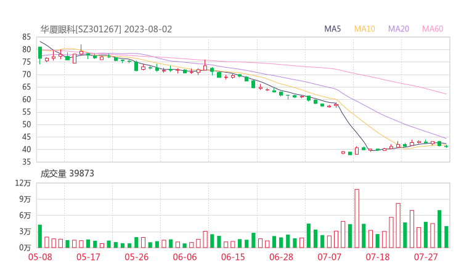Click the last green volume bar
The image size is (456, 271).
click(x=446, y=237)
